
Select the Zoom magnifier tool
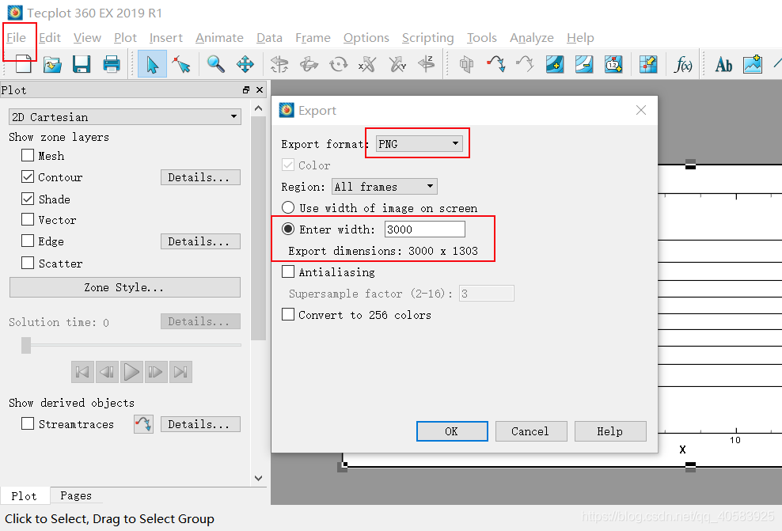pyautogui.click(x=215, y=64)
